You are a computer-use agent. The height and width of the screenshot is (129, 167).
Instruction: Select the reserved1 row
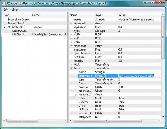115,91
